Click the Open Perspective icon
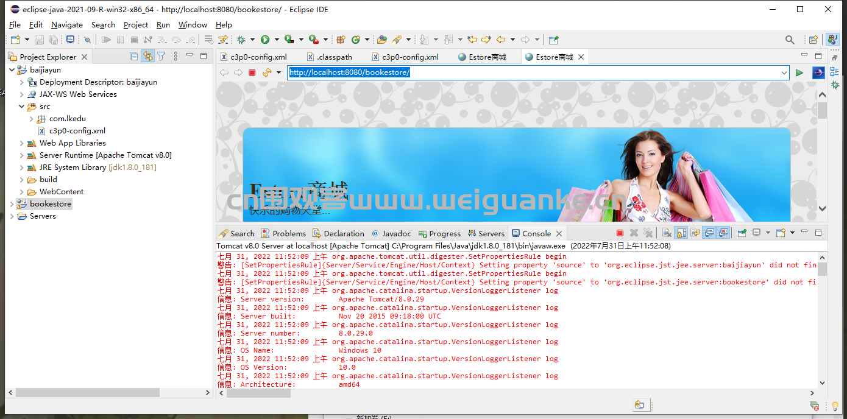Screen dimensions: 847x419 pyautogui.click(x=813, y=40)
